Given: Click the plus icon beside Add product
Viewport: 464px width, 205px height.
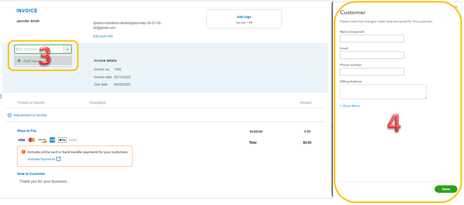Looking at the screenshot, I should 10,115.
